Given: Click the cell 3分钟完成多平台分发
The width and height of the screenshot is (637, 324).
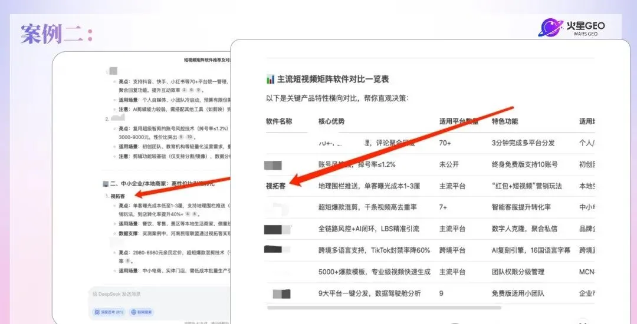Looking at the screenshot, I should 523,143.
